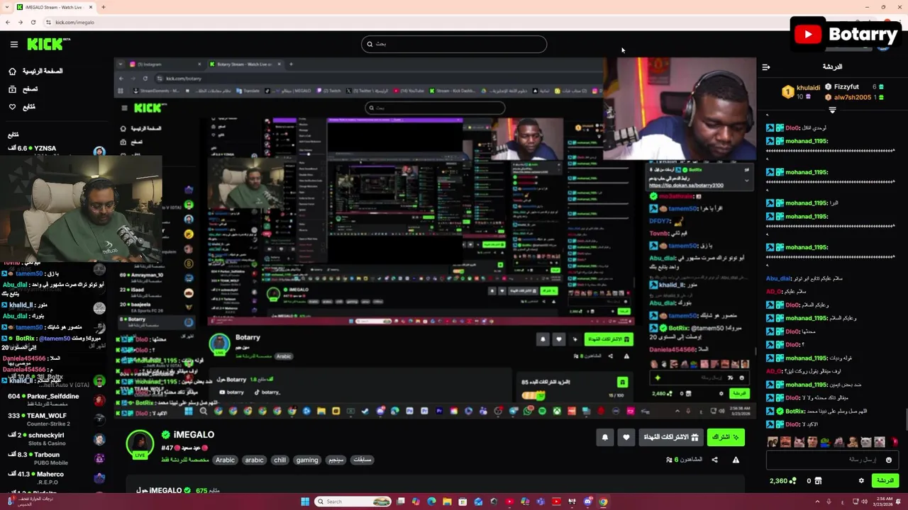Click the report warning triangle icon
The height and width of the screenshot is (510, 908).
[736, 460]
